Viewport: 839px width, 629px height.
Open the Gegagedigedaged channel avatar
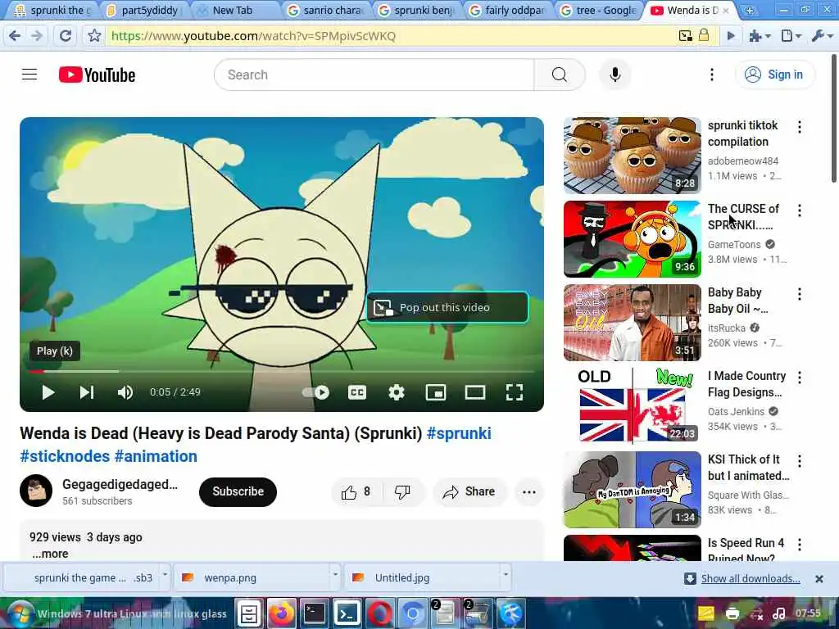(x=36, y=491)
